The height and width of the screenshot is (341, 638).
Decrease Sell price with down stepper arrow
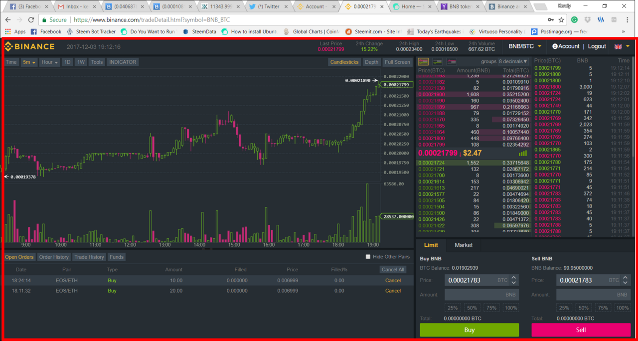[626, 283]
